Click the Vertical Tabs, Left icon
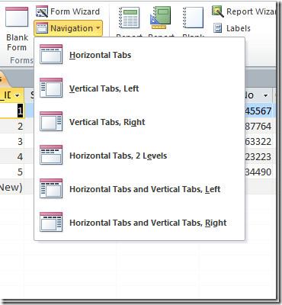The width and height of the screenshot is (282, 305). 51,88
